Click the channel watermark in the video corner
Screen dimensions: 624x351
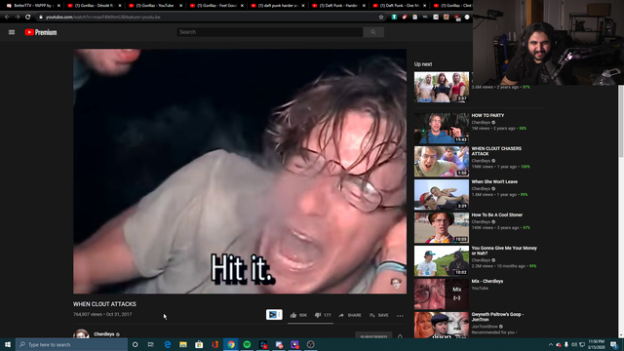coord(396,283)
